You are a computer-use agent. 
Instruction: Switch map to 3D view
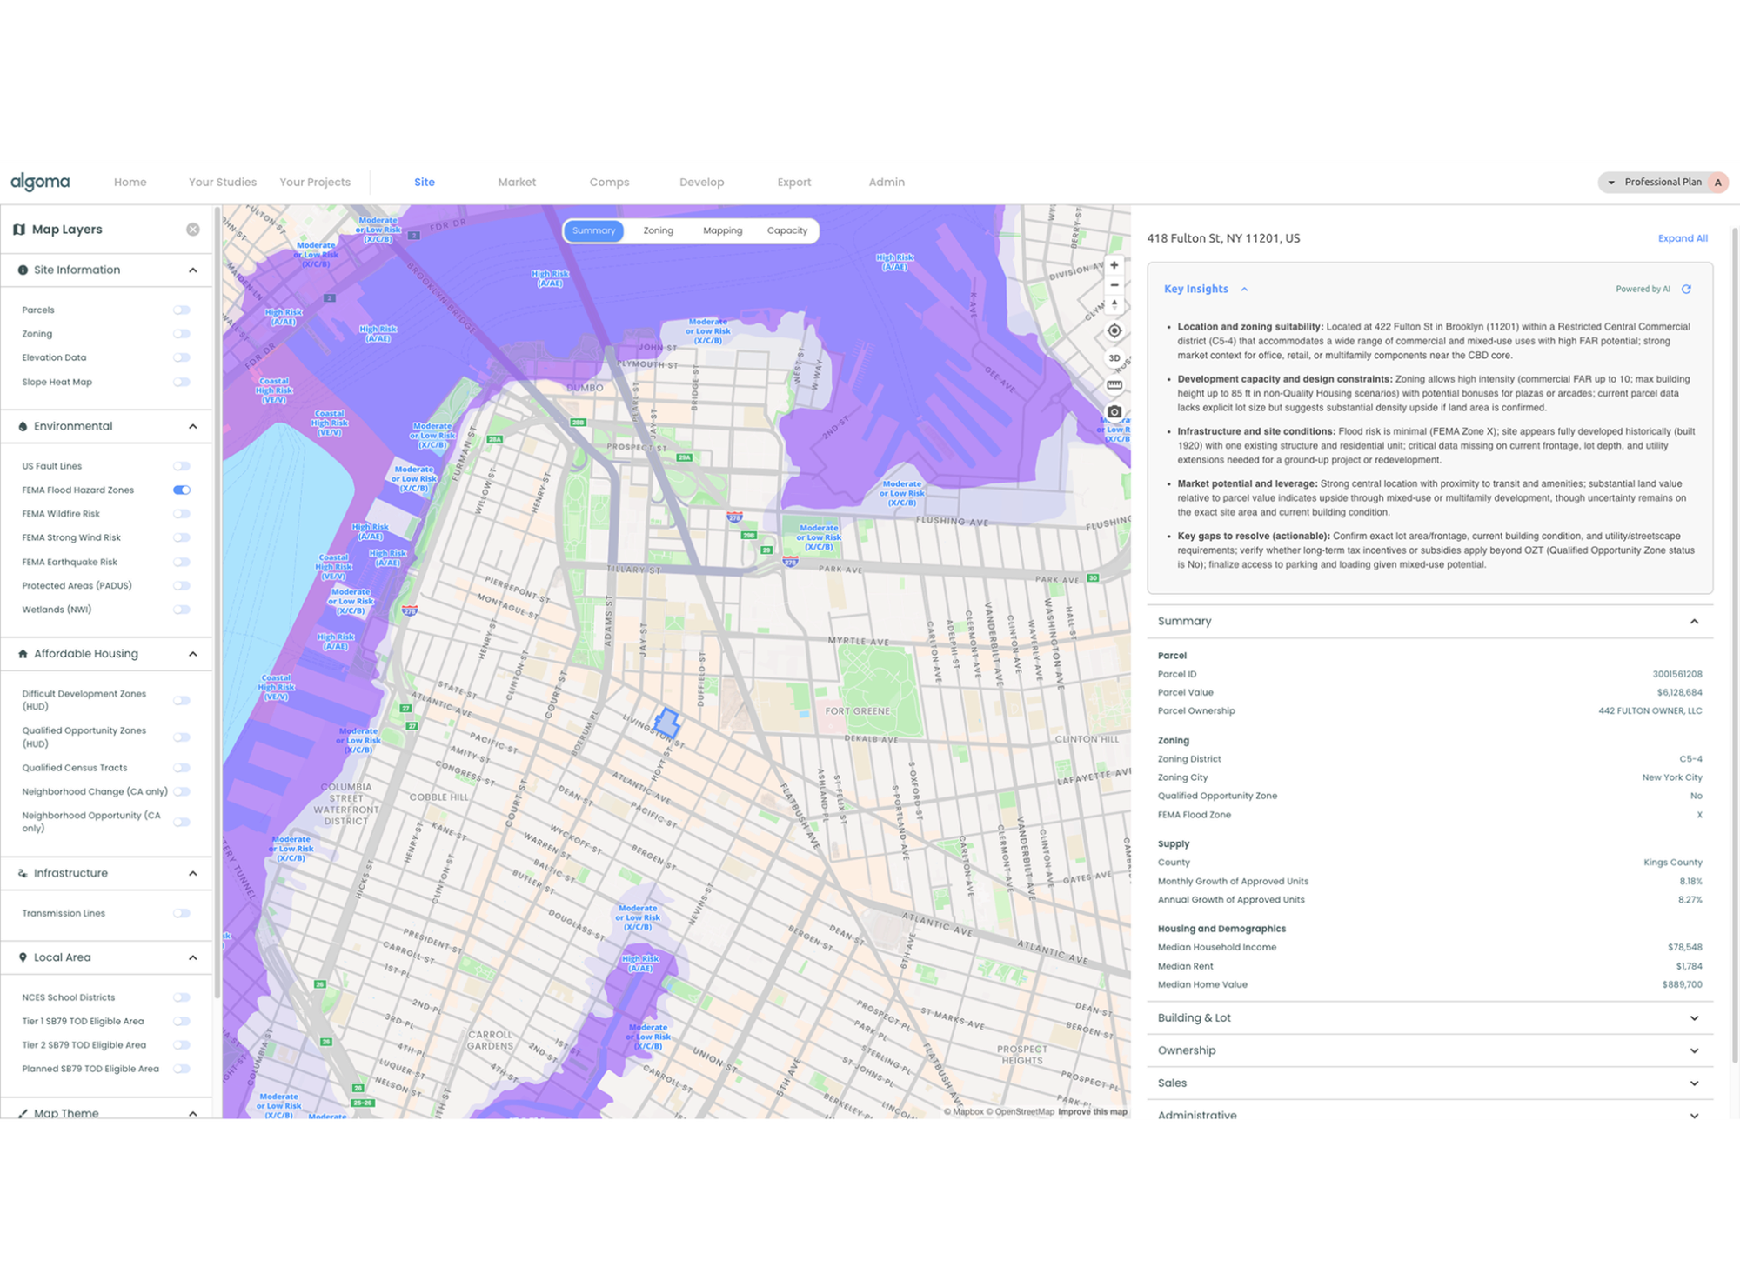tap(1114, 358)
